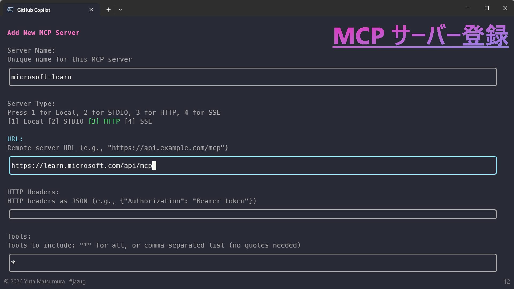Click the PowerShell icon in the tab

point(10,10)
